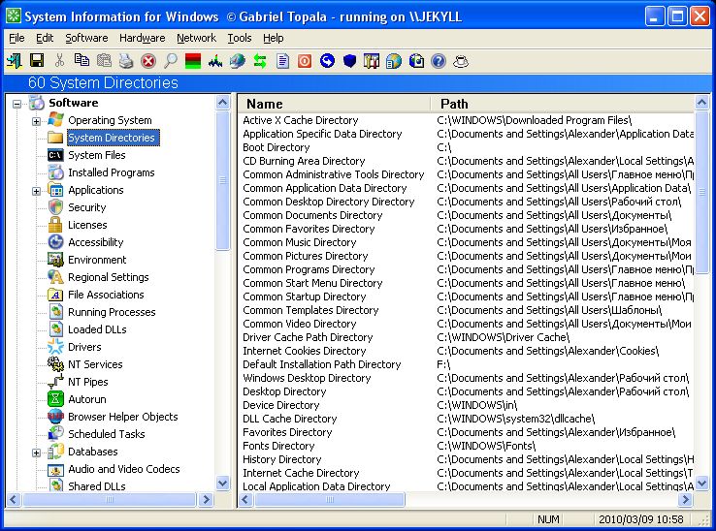
Task: Click the scissors Cut toolbar icon
Action: coord(59,61)
